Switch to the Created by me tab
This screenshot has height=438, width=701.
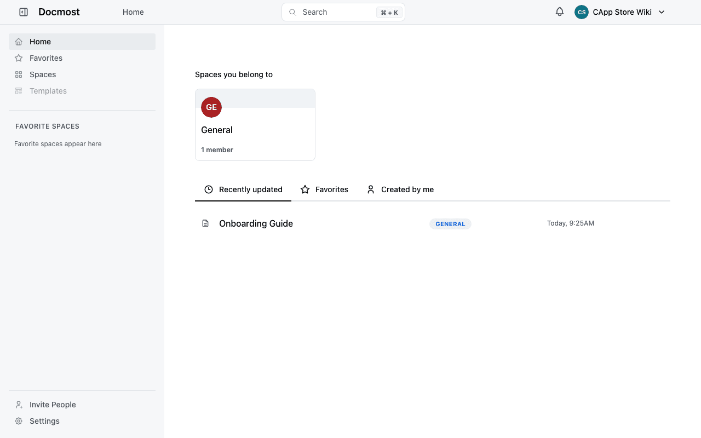(400, 189)
